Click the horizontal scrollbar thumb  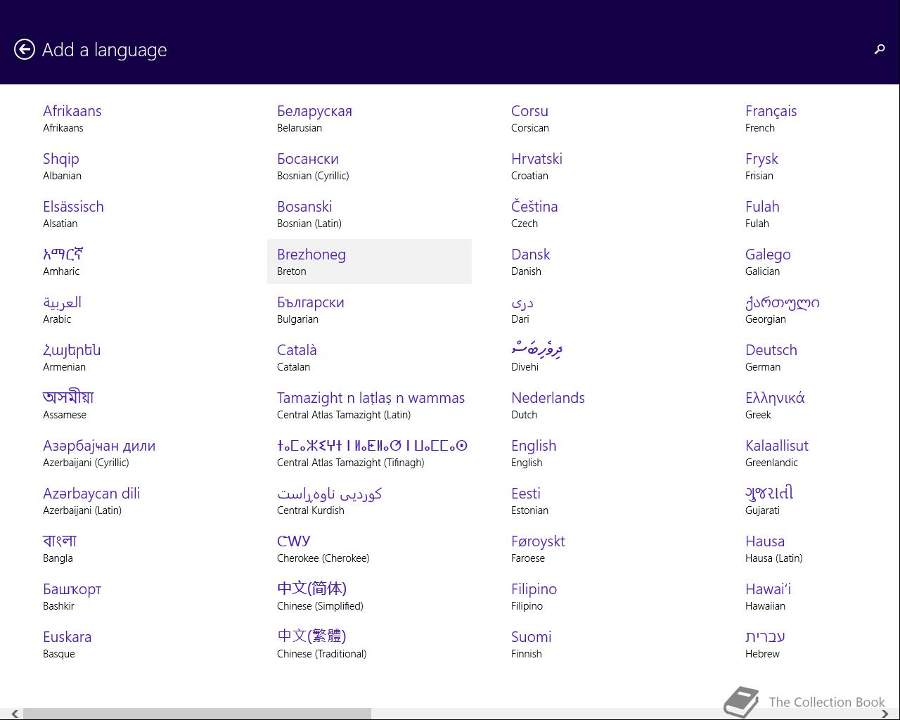tap(197, 714)
